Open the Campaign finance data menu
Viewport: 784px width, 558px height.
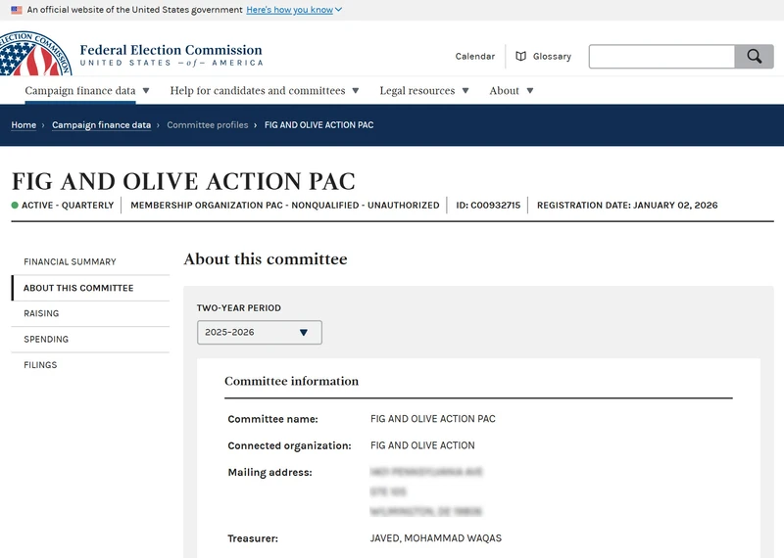coord(80,90)
